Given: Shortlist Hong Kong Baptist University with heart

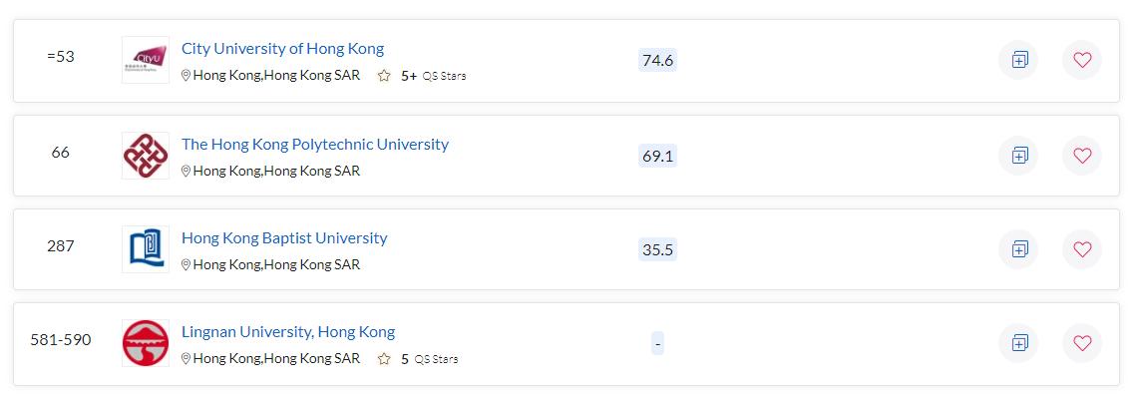Looking at the screenshot, I should (x=1082, y=249).
